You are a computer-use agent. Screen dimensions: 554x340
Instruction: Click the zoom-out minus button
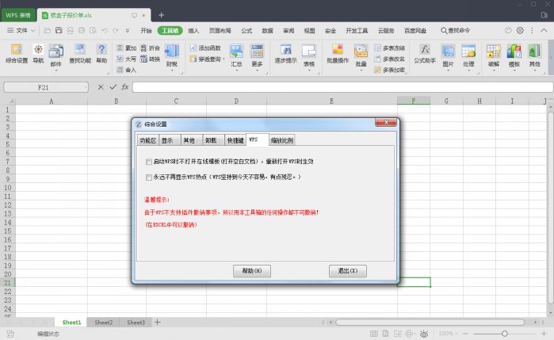pos(465,334)
